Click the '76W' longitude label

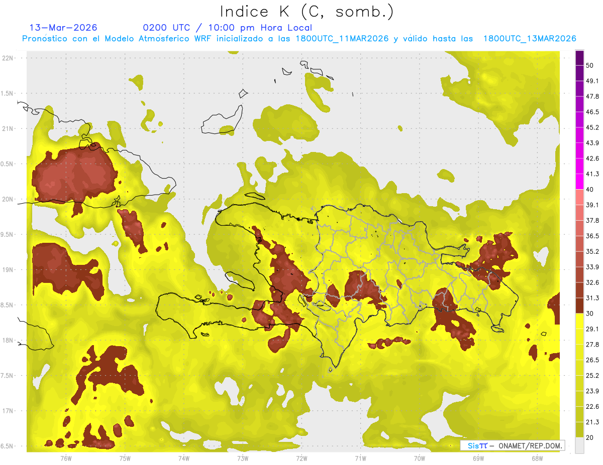(66, 458)
